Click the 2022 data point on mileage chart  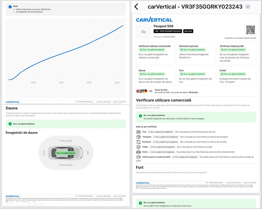(x=94, y=41)
